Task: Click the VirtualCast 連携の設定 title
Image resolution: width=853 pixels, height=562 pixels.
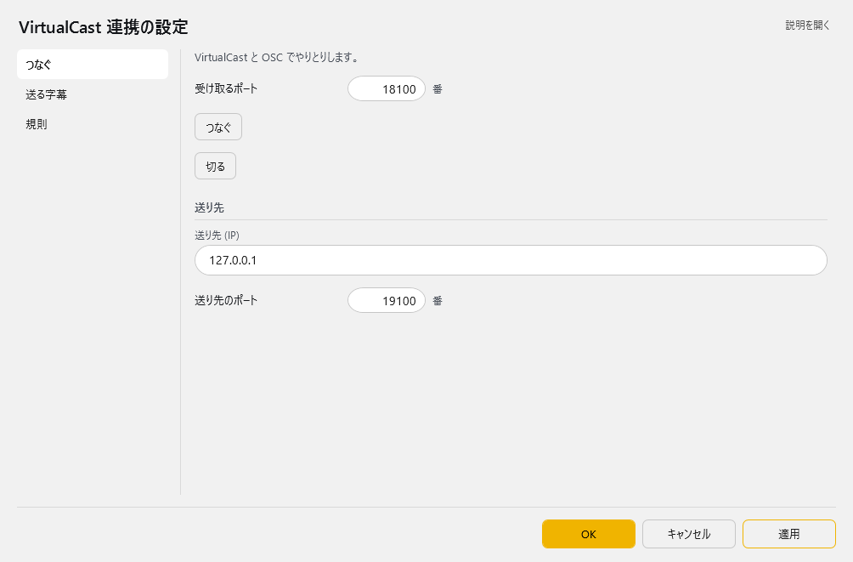Action: 104,27
